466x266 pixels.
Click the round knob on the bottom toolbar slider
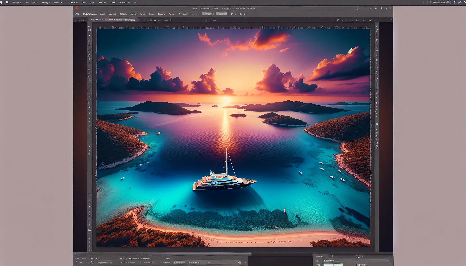(x=240, y=263)
